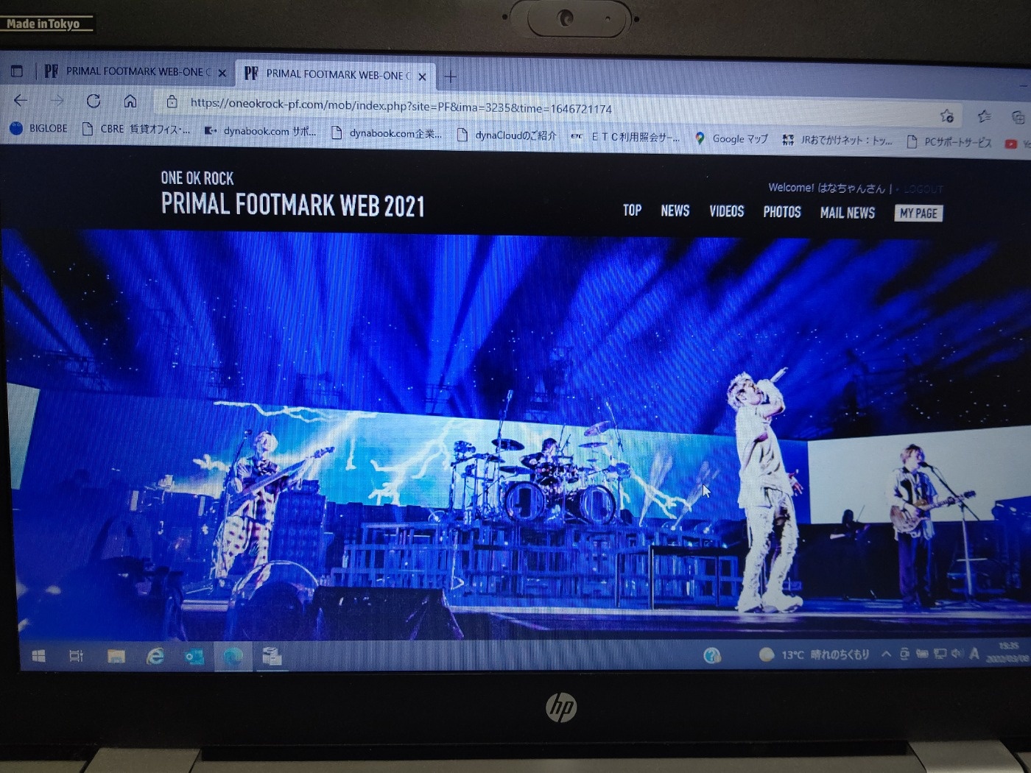Screen dimensions: 1031x773
Task: Open the browser home page icon
Action: (130, 101)
